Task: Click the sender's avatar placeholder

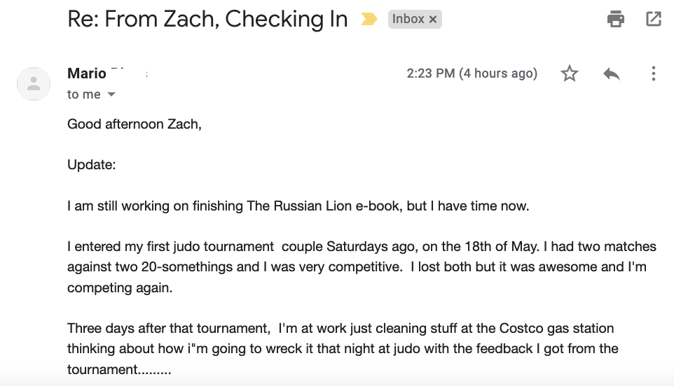Action: tap(34, 84)
